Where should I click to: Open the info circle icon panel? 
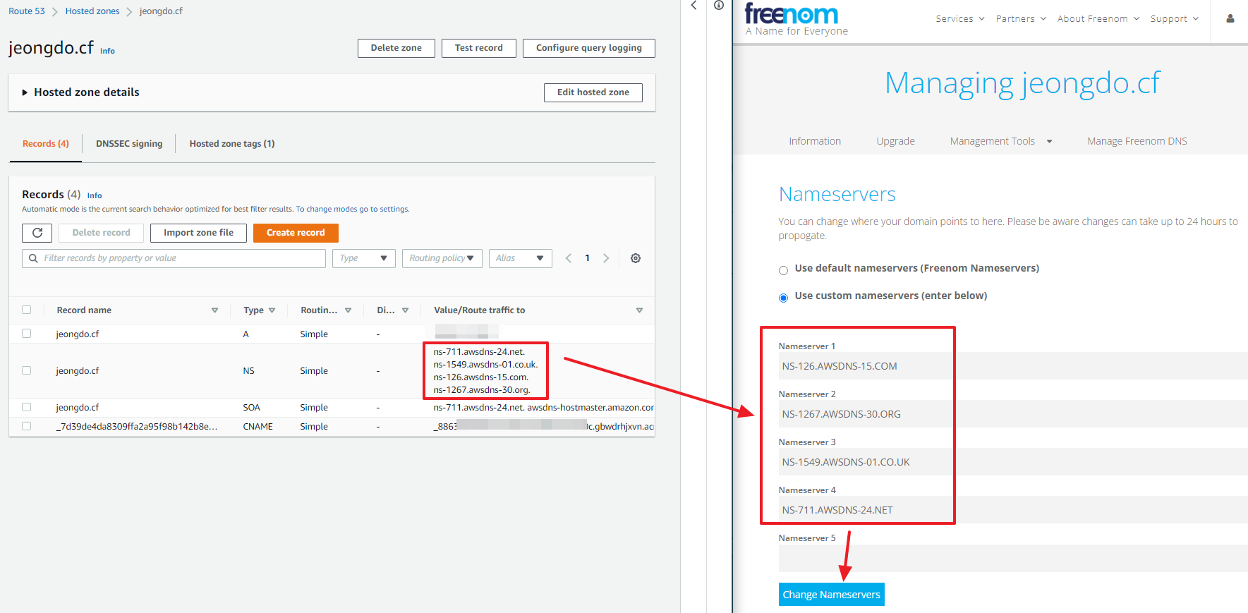point(719,6)
